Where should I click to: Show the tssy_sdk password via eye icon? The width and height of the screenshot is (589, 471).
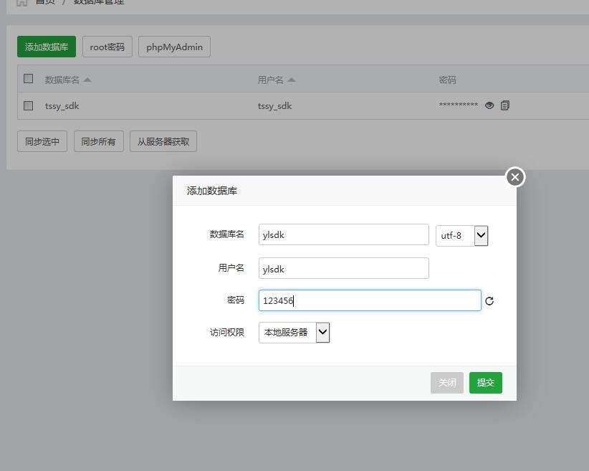point(489,105)
